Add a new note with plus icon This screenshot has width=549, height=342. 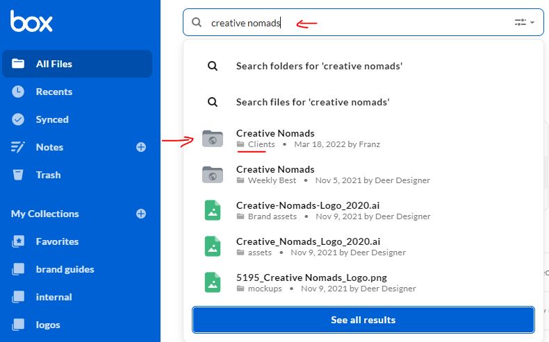click(141, 147)
